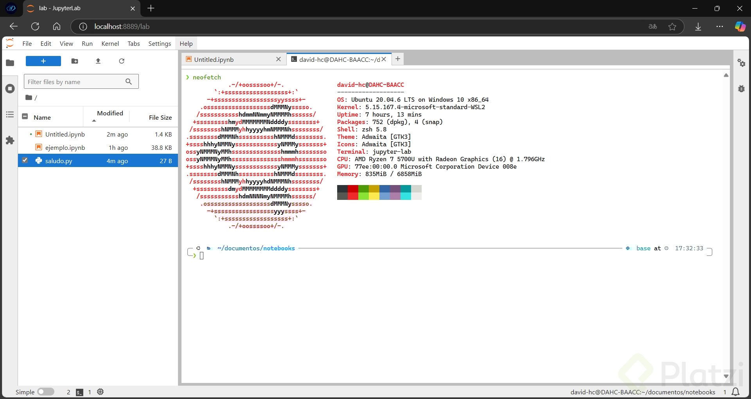751x399 pixels.
Task: Open the Edit menu
Action: point(46,43)
